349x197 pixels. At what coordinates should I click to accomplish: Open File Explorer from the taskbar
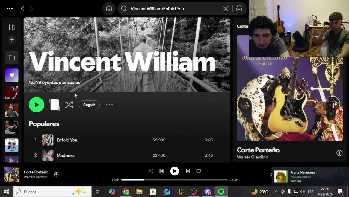[139, 192]
